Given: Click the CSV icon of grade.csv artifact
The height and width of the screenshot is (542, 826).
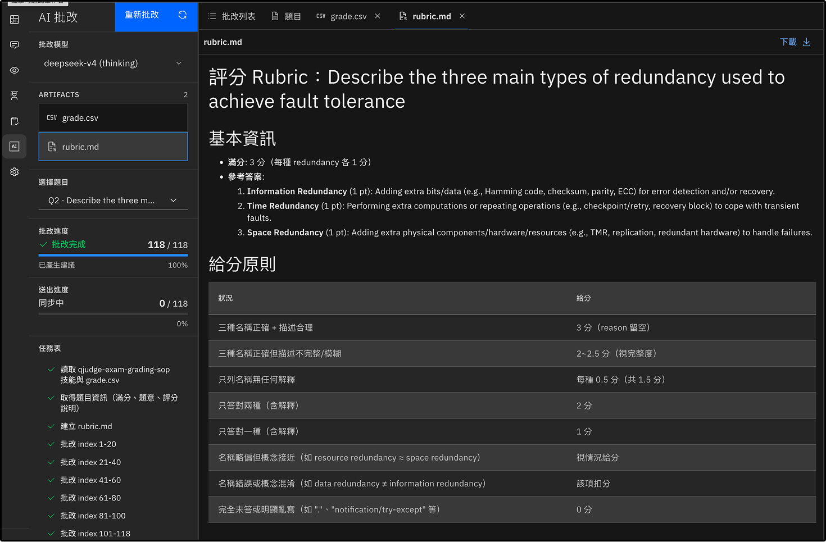Looking at the screenshot, I should tap(52, 118).
